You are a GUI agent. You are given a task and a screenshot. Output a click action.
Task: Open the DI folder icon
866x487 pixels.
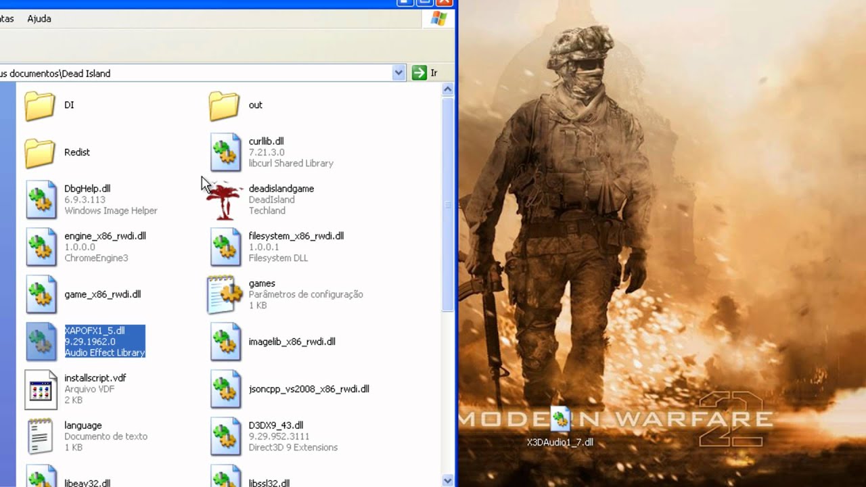(x=40, y=106)
